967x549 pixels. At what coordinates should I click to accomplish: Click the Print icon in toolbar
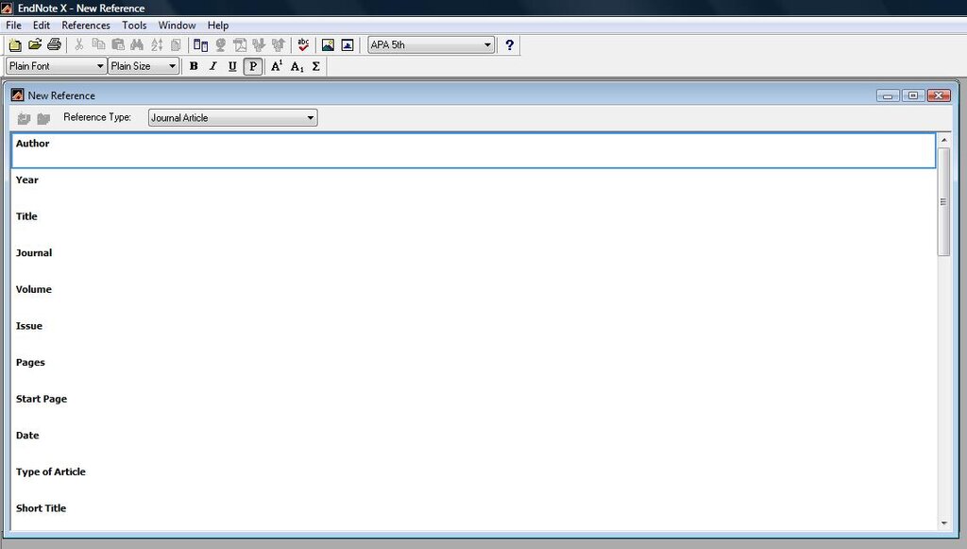[x=54, y=44]
